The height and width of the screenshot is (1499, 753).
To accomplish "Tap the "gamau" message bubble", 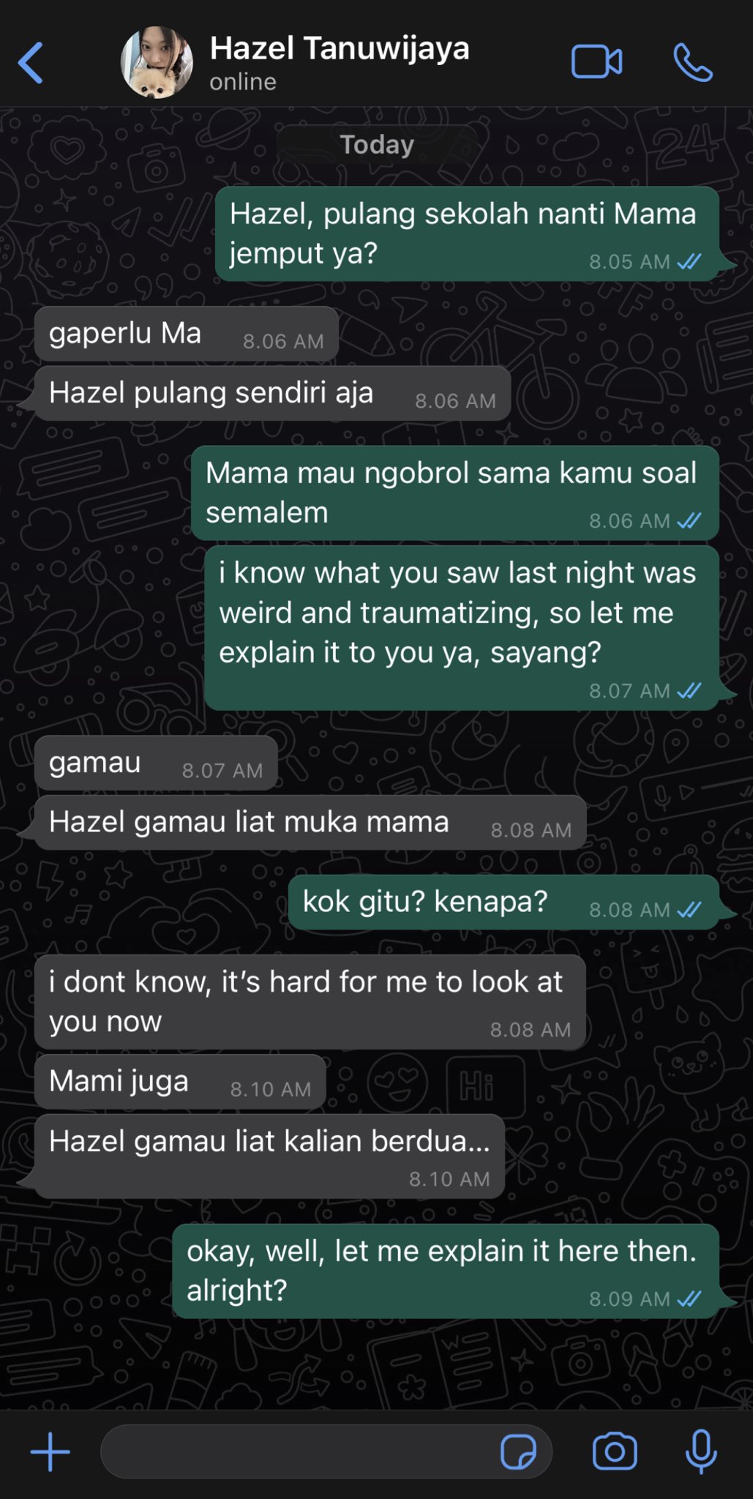I will [156, 763].
